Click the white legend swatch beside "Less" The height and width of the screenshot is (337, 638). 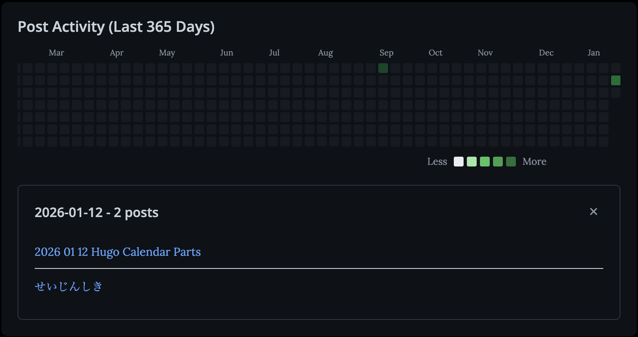(x=459, y=162)
